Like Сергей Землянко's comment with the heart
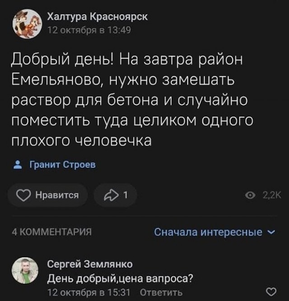The height and width of the screenshot is (301, 289). click(270, 291)
